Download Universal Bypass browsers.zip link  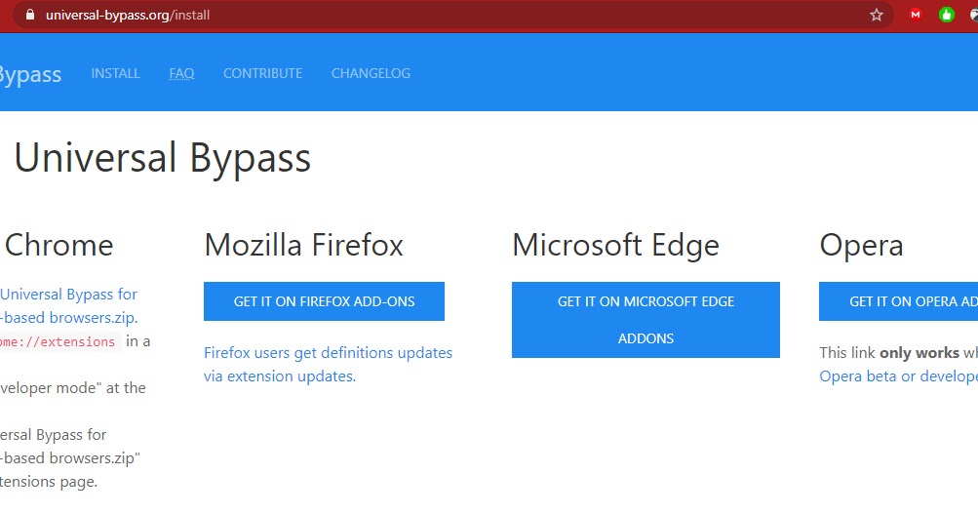(x=68, y=305)
